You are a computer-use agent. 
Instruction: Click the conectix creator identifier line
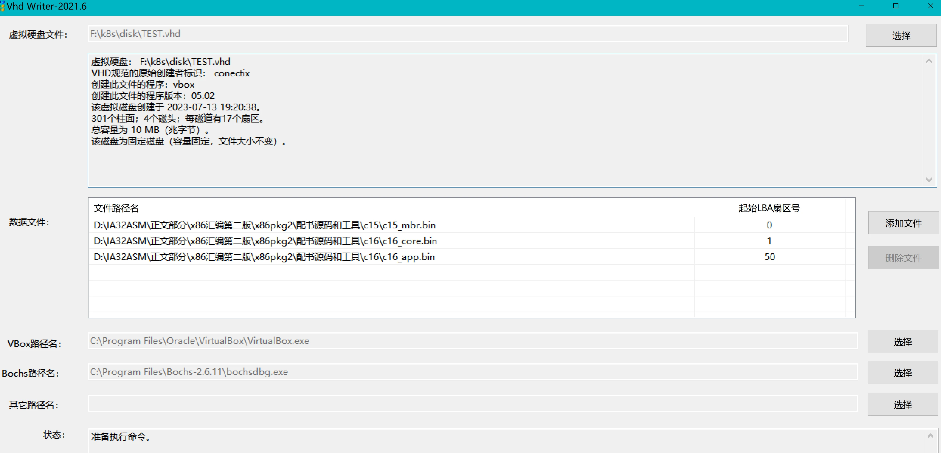coord(170,73)
